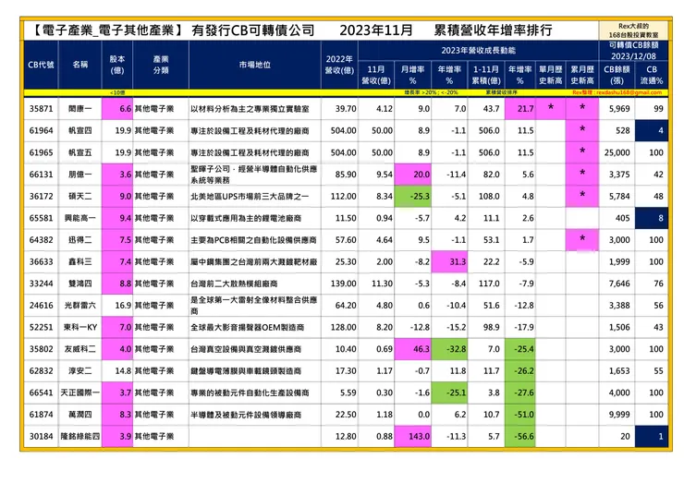684x483 pixels.
Task: Select CB code 30184
Action: [x=41, y=436]
